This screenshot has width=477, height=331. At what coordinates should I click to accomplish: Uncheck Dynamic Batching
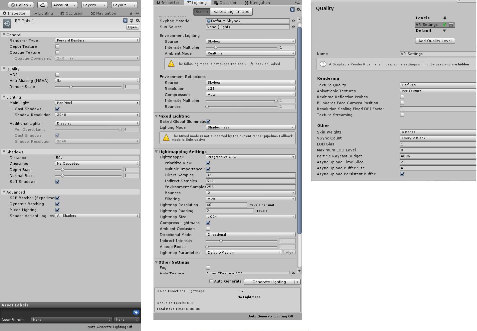coord(57,204)
